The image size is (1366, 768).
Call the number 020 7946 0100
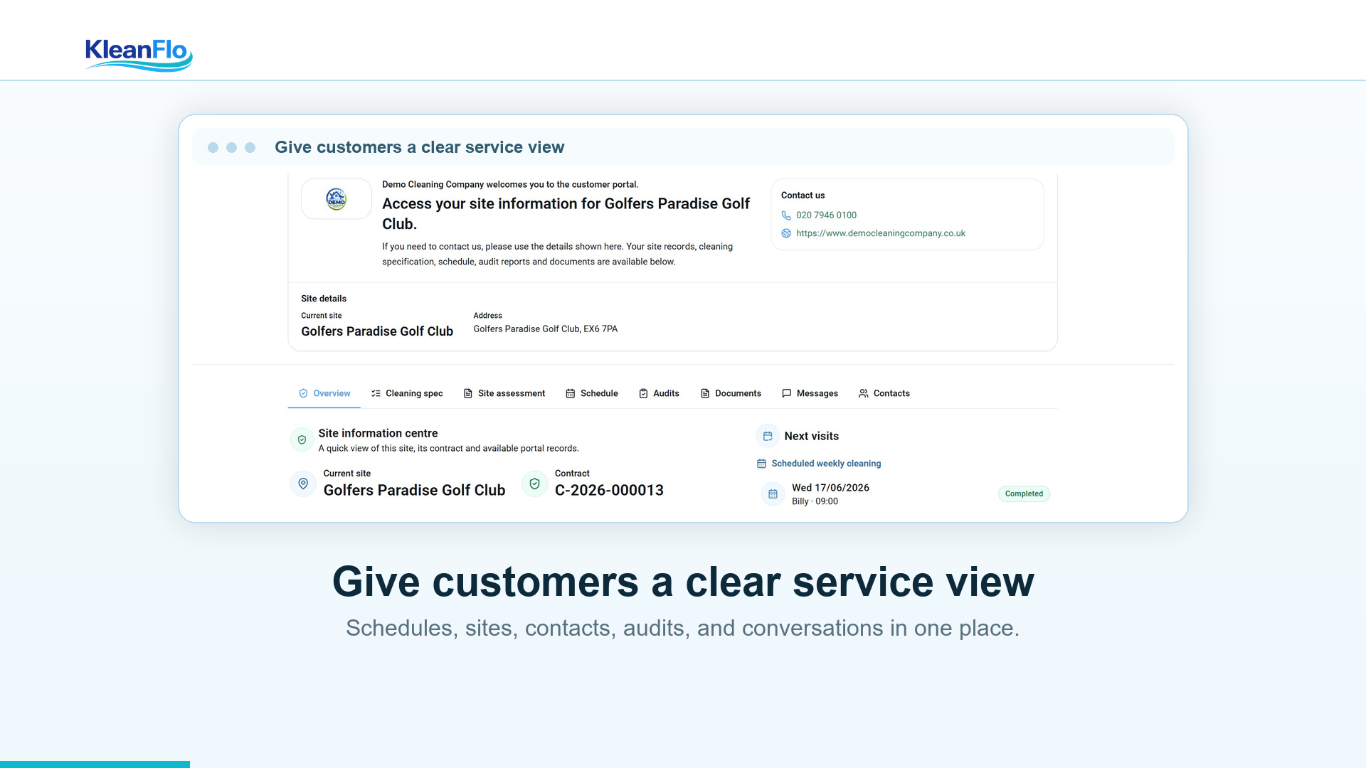click(x=826, y=215)
